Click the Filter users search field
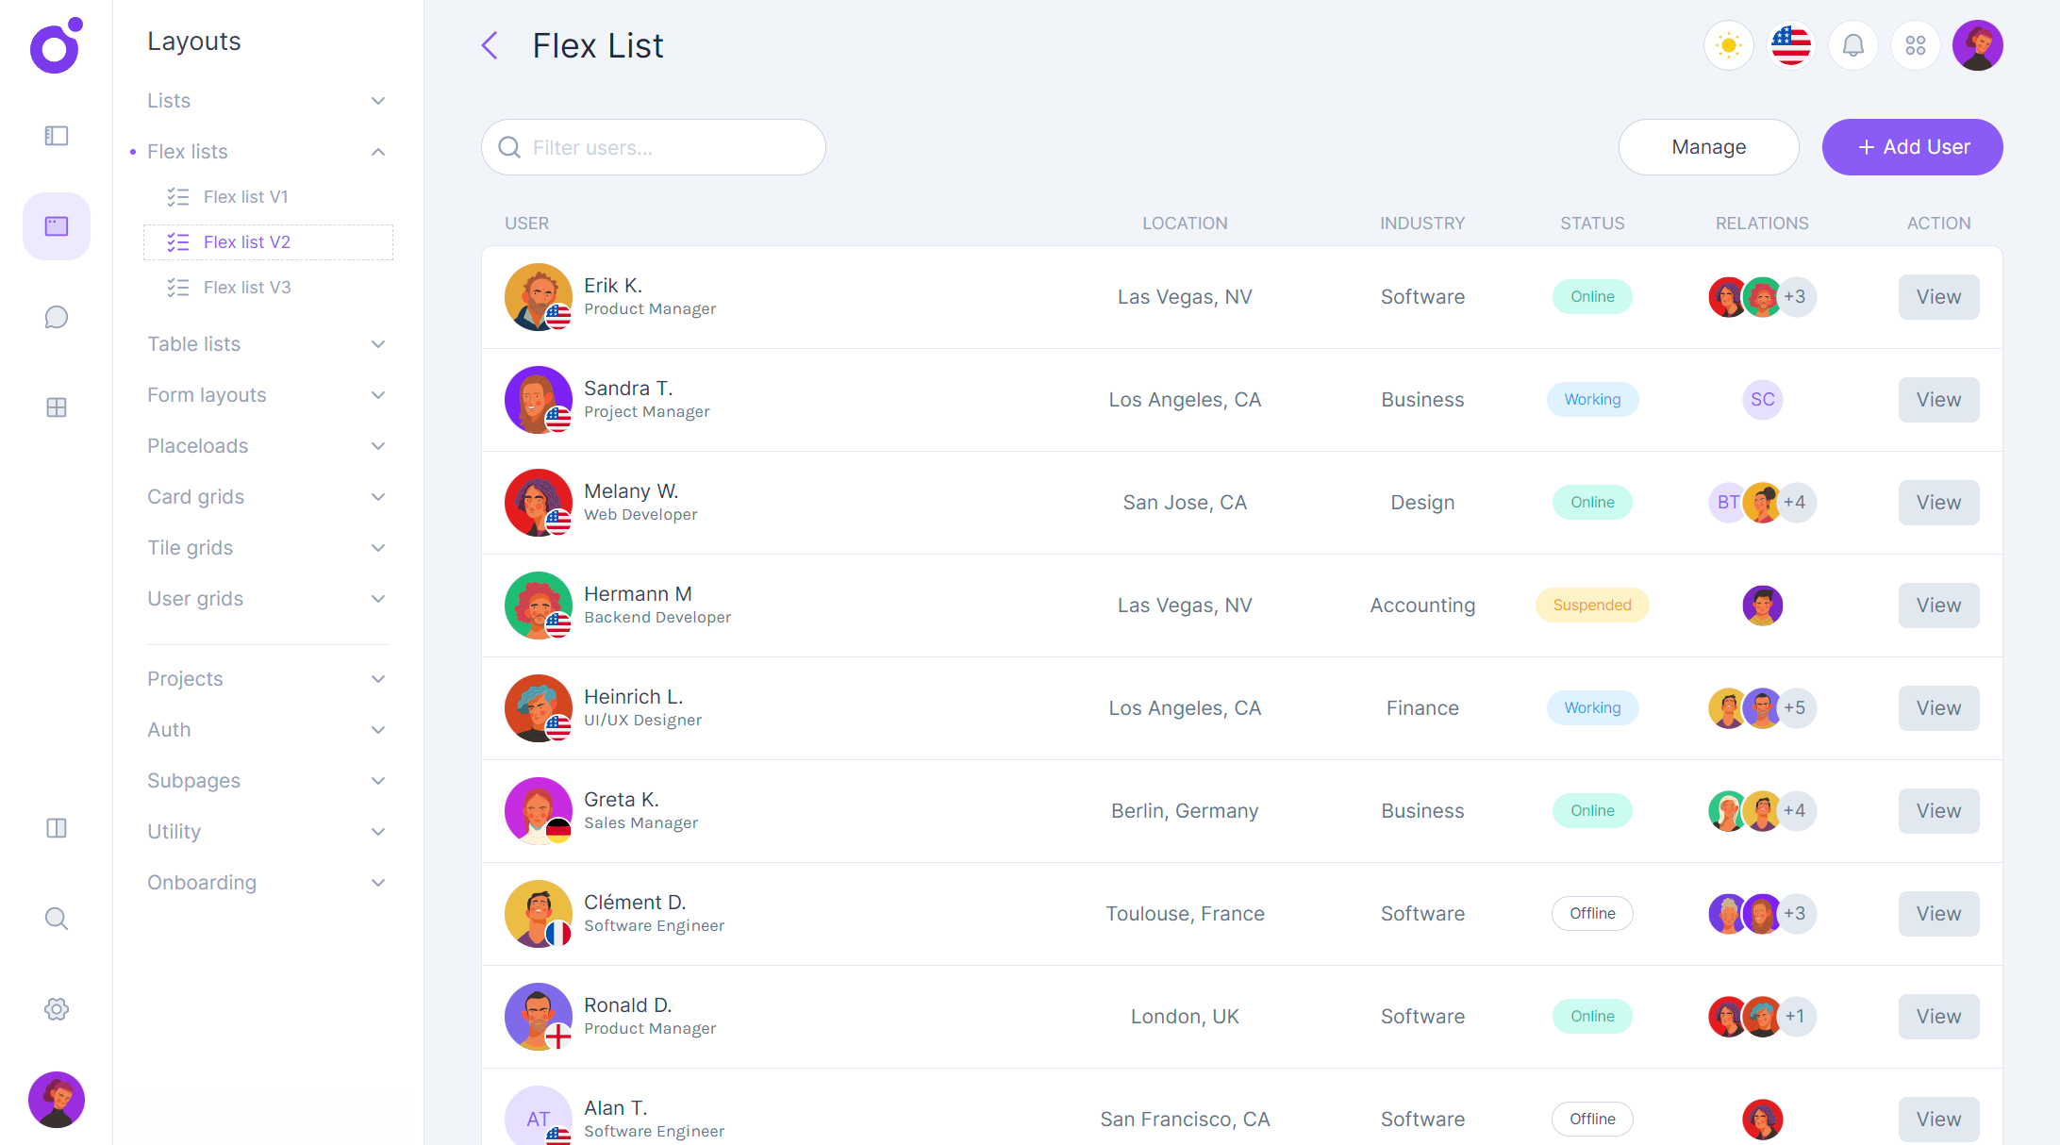 653,147
